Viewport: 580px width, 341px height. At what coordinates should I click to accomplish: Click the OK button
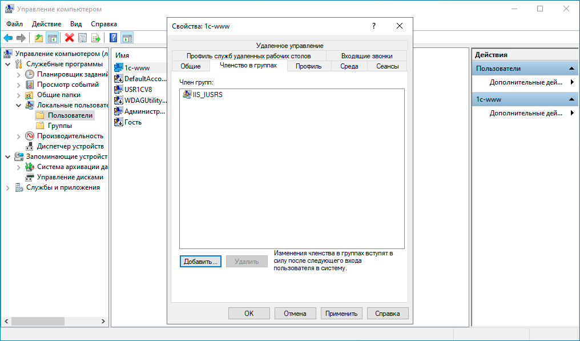(249, 313)
